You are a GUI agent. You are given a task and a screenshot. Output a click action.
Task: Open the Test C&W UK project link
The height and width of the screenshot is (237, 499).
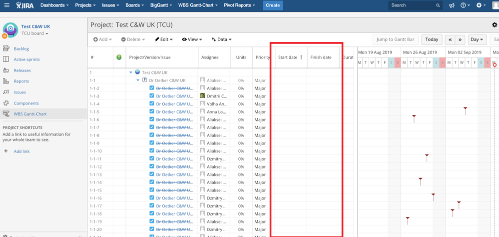tap(35, 26)
